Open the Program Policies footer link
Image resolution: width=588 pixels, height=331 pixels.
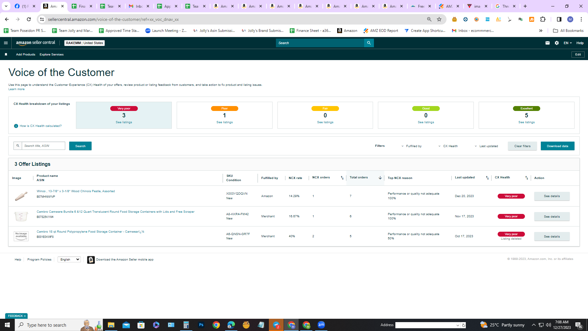(x=39, y=260)
